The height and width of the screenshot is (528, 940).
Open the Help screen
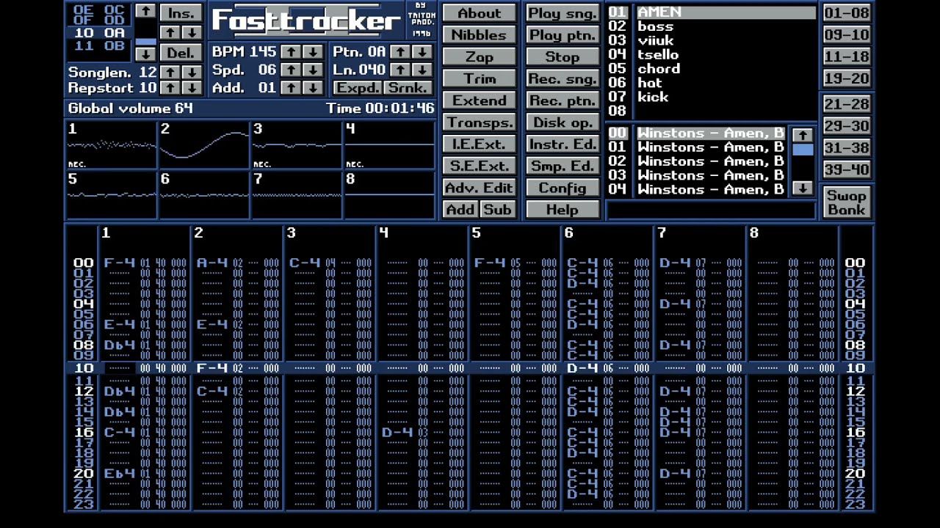pyautogui.click(x=563, y=210)
